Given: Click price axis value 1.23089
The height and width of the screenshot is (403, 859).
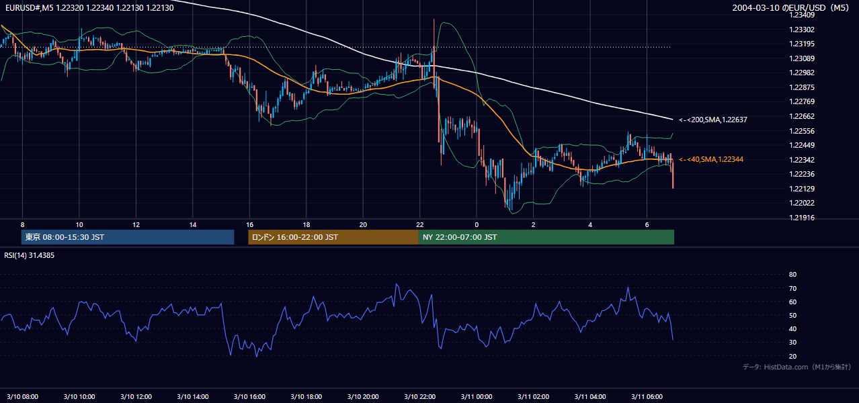Looking at the screenshot, I should 801,58.
